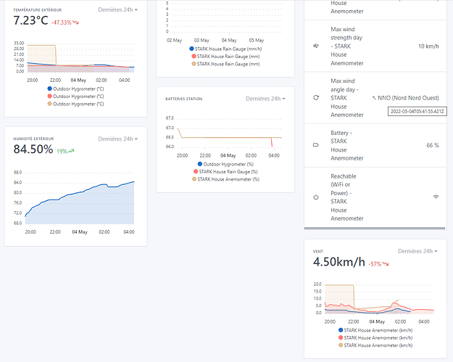Click the battery icon in Anemometer list
The width and height of the screenshot is (453, 362).
[x=315, y=145]
